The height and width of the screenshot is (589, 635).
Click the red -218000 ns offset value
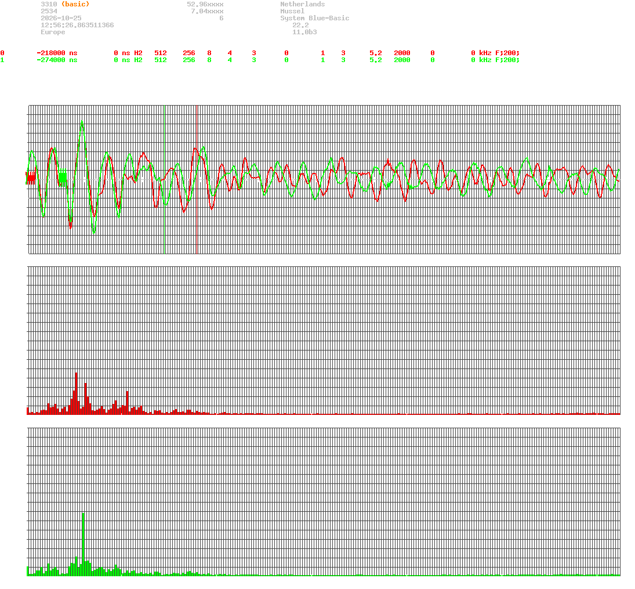pos(57,53)
